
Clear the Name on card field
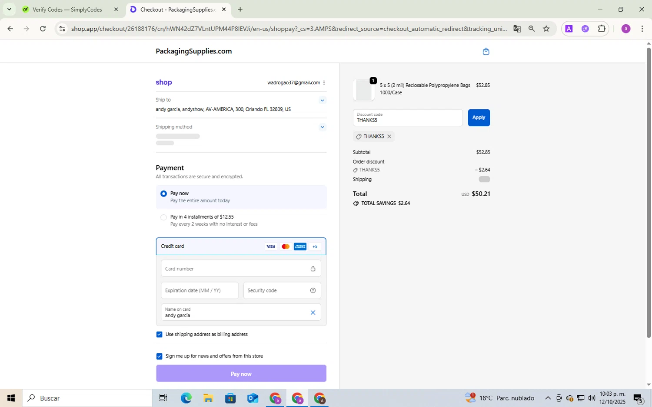(x=313, y=312)
